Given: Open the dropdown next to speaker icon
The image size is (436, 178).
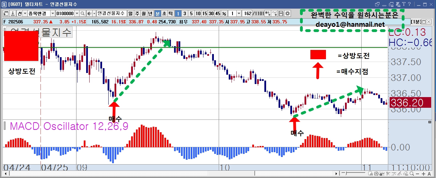Looking at the screenshot, I should tap(94, 13).
